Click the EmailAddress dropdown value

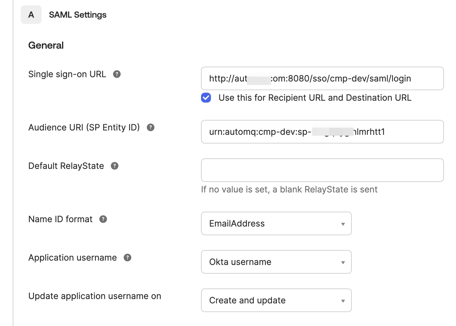click(276, 223)
